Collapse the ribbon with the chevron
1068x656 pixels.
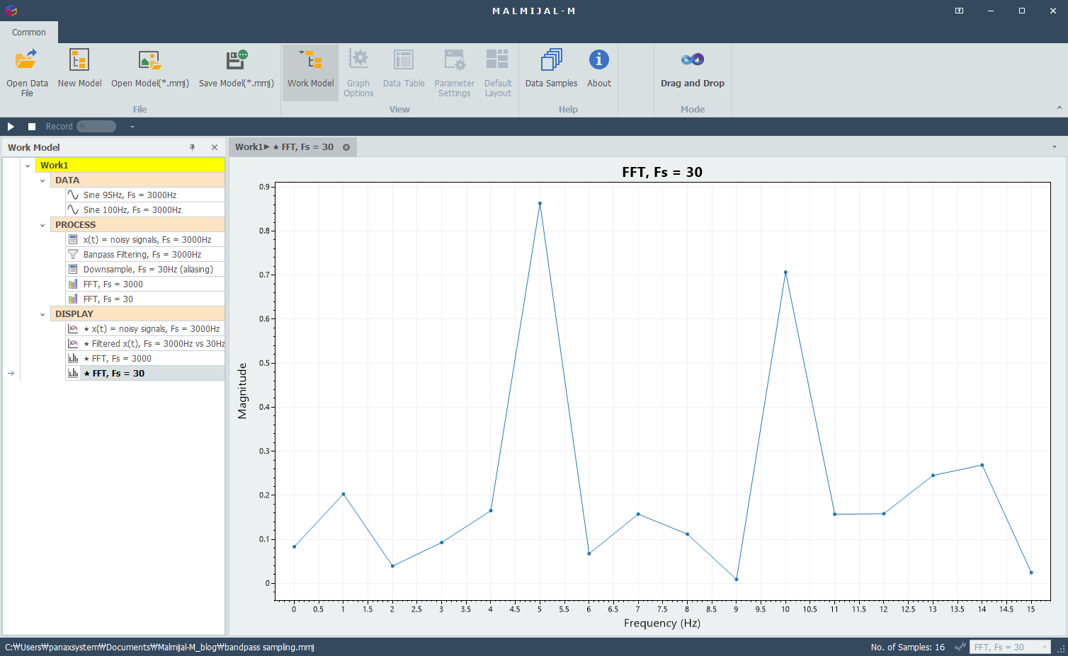click(x=1060, y=108)
